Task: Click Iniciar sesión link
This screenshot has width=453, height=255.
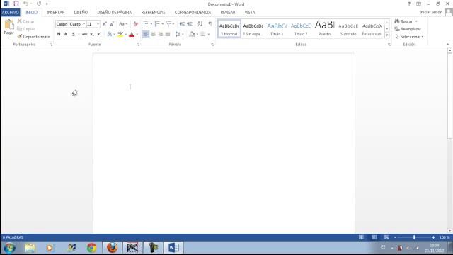Action: (x=431, y=12)
